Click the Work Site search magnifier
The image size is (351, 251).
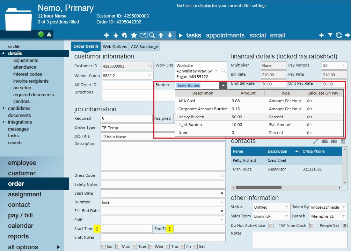(224, 71)
